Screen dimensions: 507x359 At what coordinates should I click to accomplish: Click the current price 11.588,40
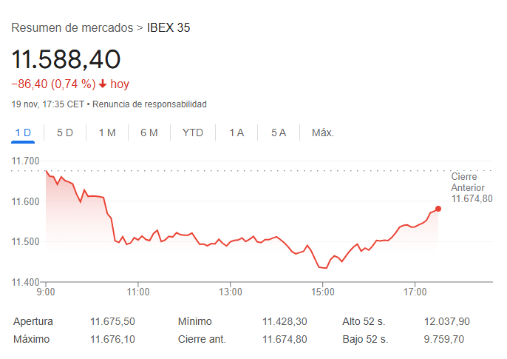click(x=66, y=59)
